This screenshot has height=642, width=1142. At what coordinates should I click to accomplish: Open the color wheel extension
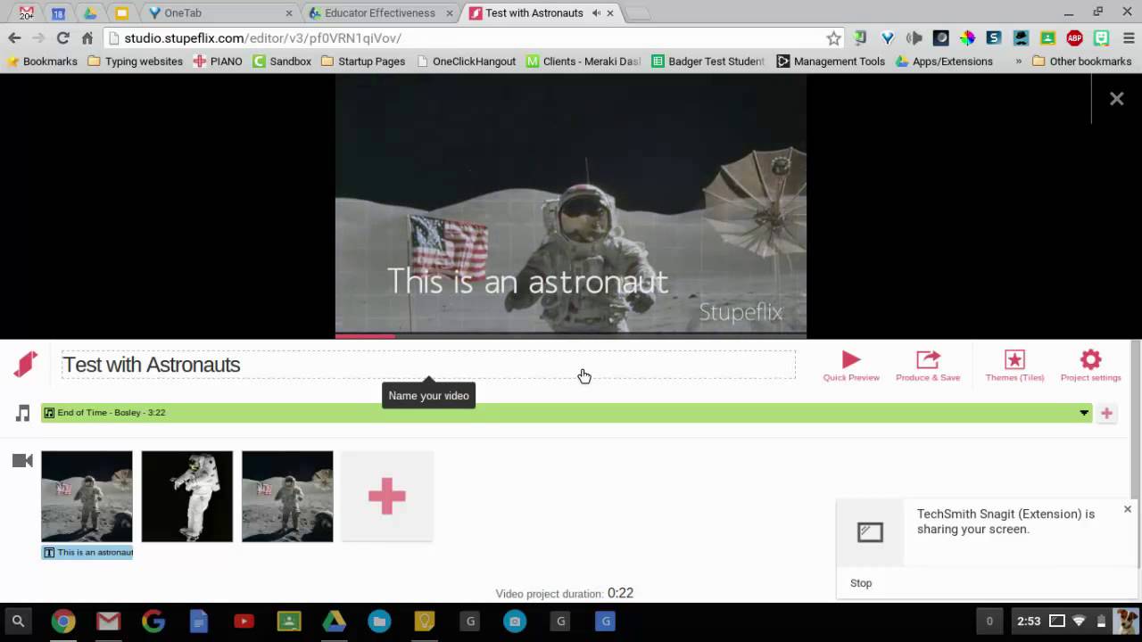coord(968,38)
